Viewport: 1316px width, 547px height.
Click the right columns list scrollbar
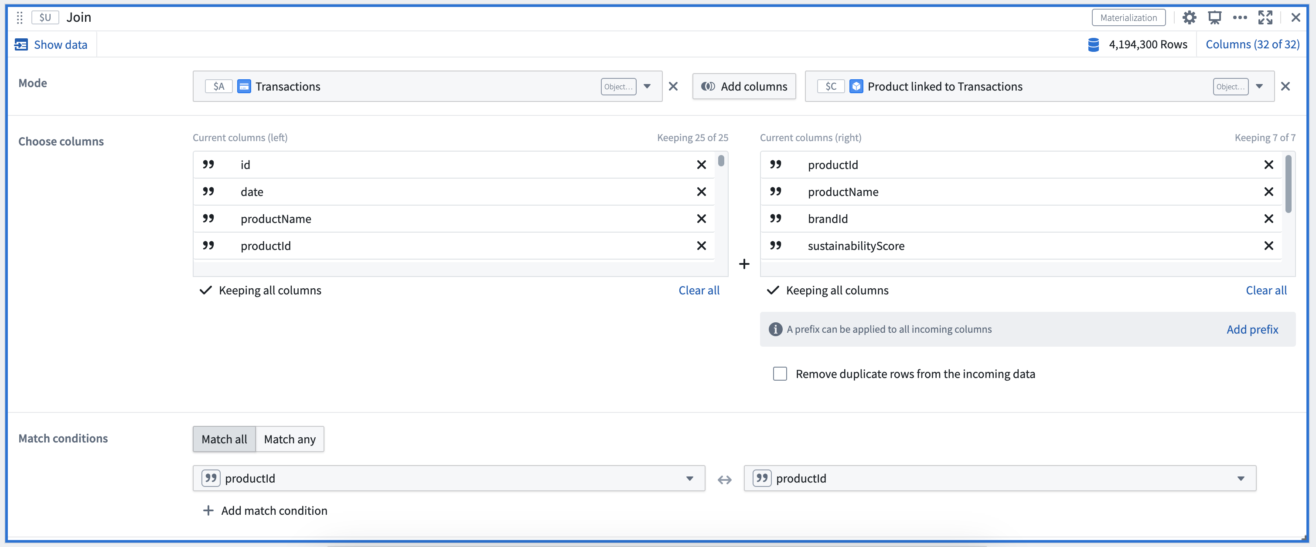tap(1288, 184)
